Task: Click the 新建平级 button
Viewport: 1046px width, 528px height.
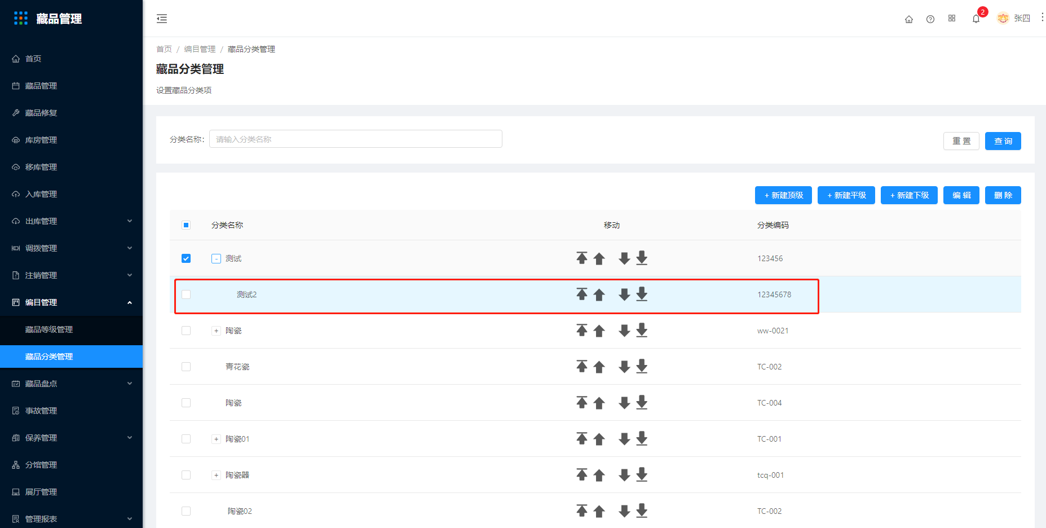Action: tap(846, 195)
